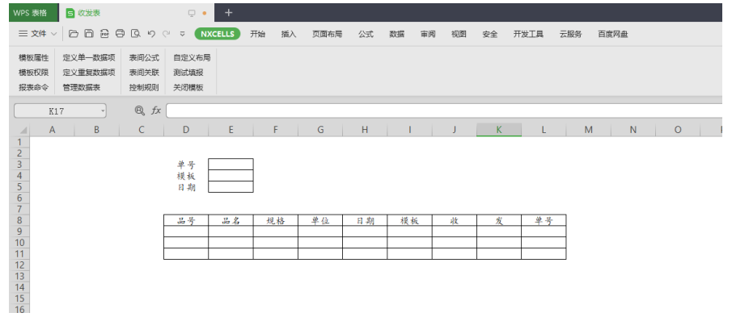
Task: Open Print Preview with the magnifier page icon
Action: point(135,34)
